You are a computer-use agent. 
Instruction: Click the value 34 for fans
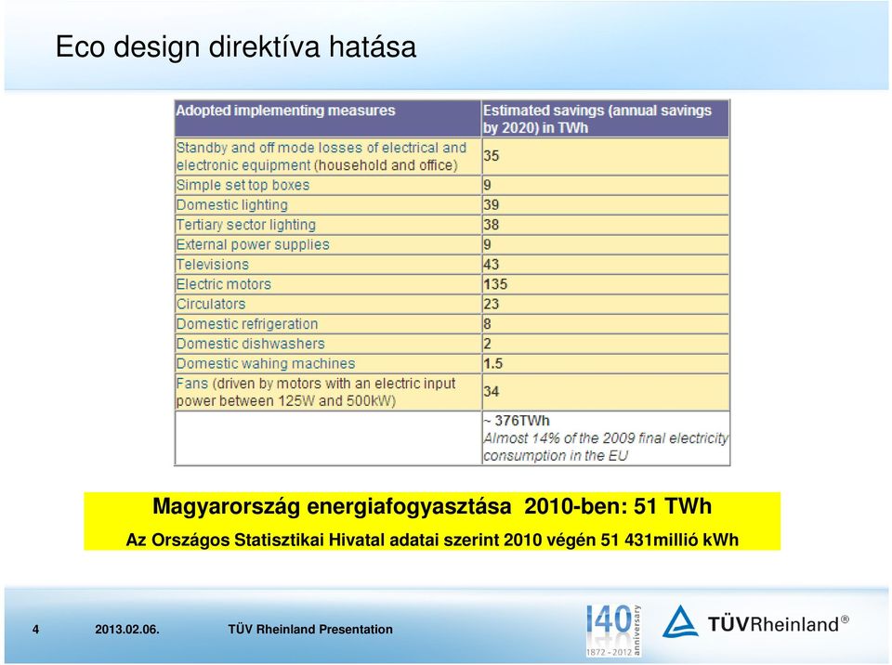[492, 391]
